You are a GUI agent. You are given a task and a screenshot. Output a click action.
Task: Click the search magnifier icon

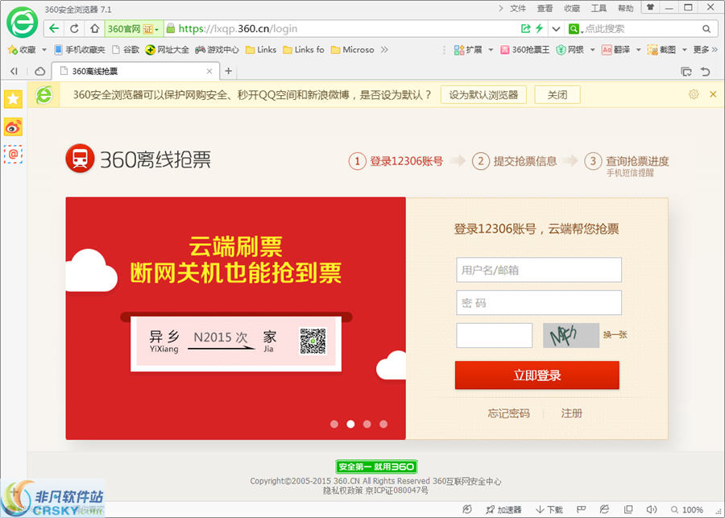706,29
